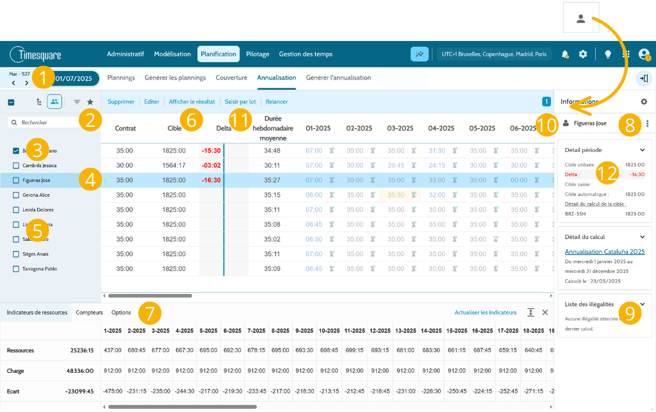Switch to the Plannings tab
This screenshot has width=656, height=412.
[121, 78]
